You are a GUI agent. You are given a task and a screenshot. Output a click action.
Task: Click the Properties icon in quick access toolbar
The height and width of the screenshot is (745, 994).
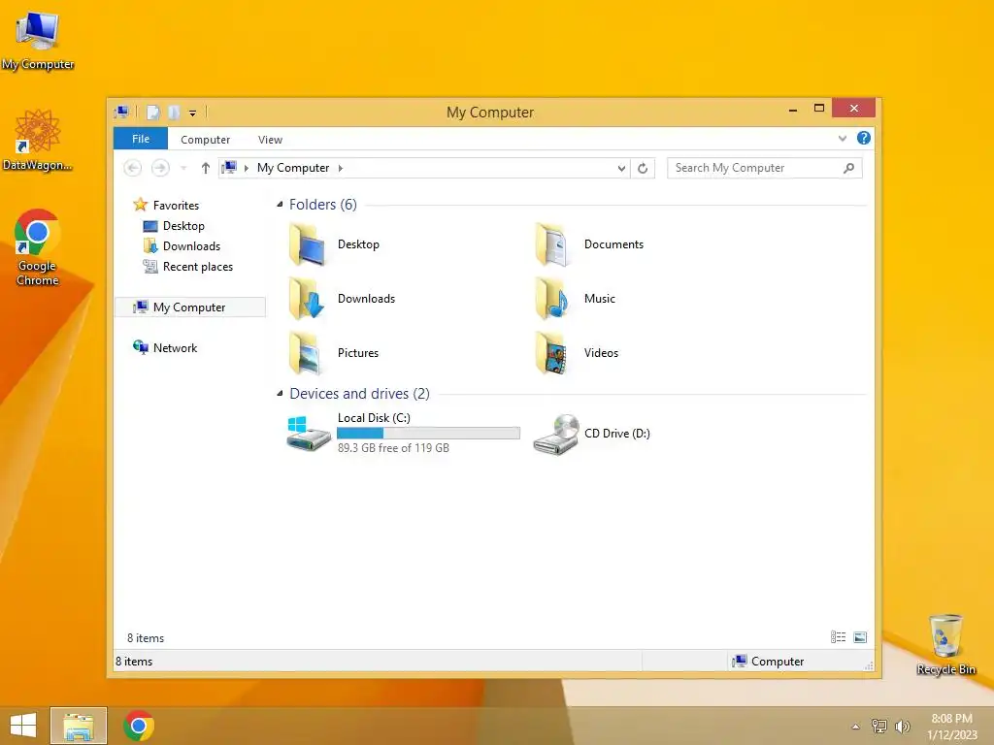point(152,113)
